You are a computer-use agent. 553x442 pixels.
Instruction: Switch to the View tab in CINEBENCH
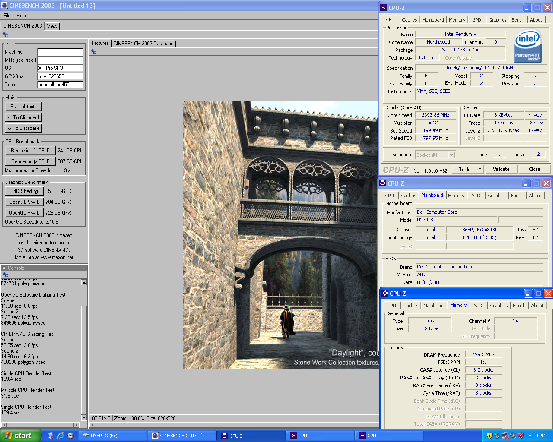click(x=52, y=26)
